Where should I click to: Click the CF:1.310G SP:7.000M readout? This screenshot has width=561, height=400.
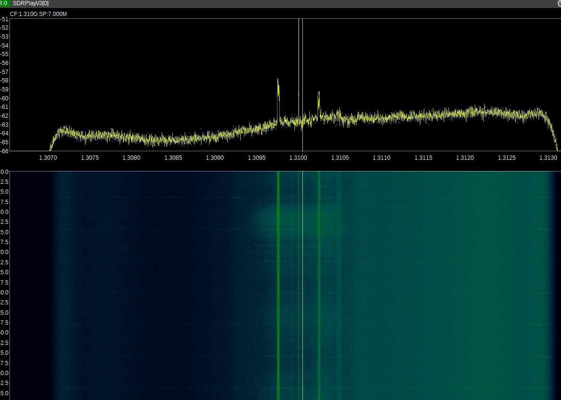38,14
